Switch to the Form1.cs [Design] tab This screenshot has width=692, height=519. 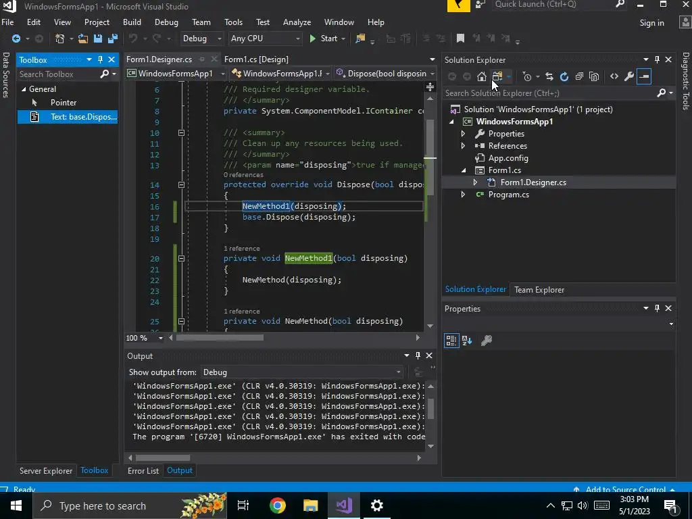[x=256, y=59]
